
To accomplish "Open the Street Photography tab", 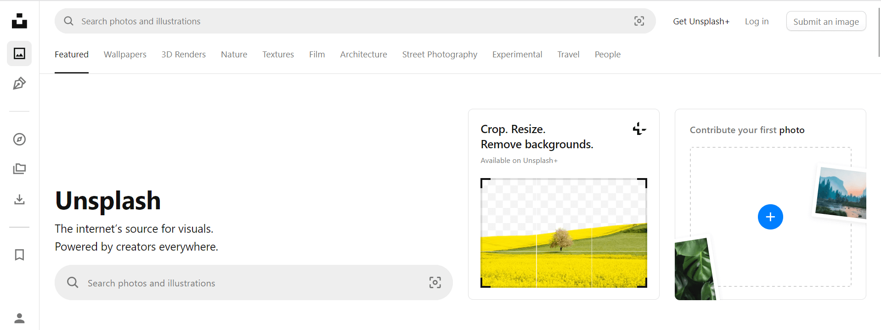I will point(440,55).
